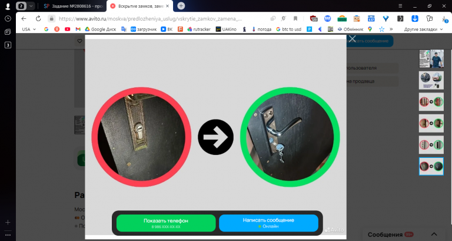Click the avito.ru address bar URL

click(150, 19)
